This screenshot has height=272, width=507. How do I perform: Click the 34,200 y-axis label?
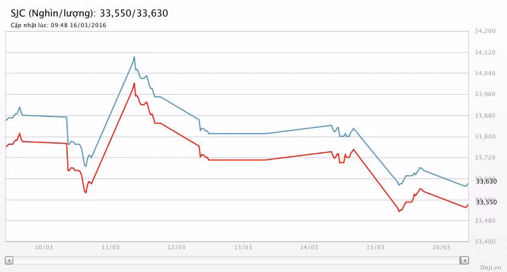pyautogui.click(x=485, y=31)
